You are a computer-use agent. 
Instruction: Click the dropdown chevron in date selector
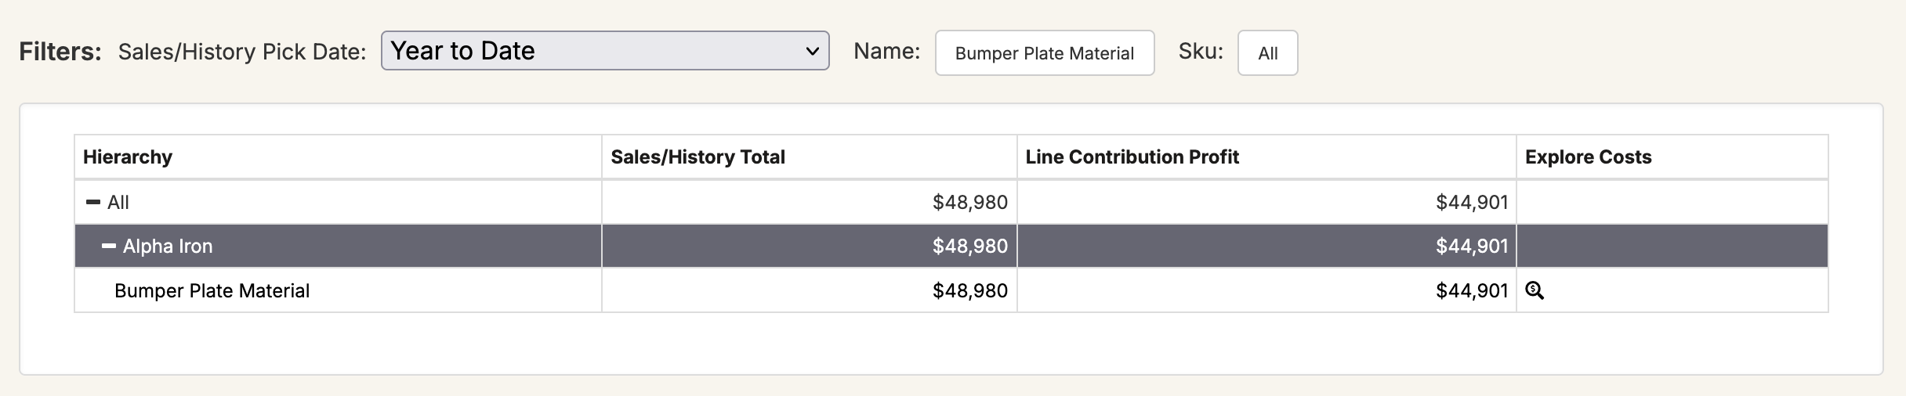[813, 51]
